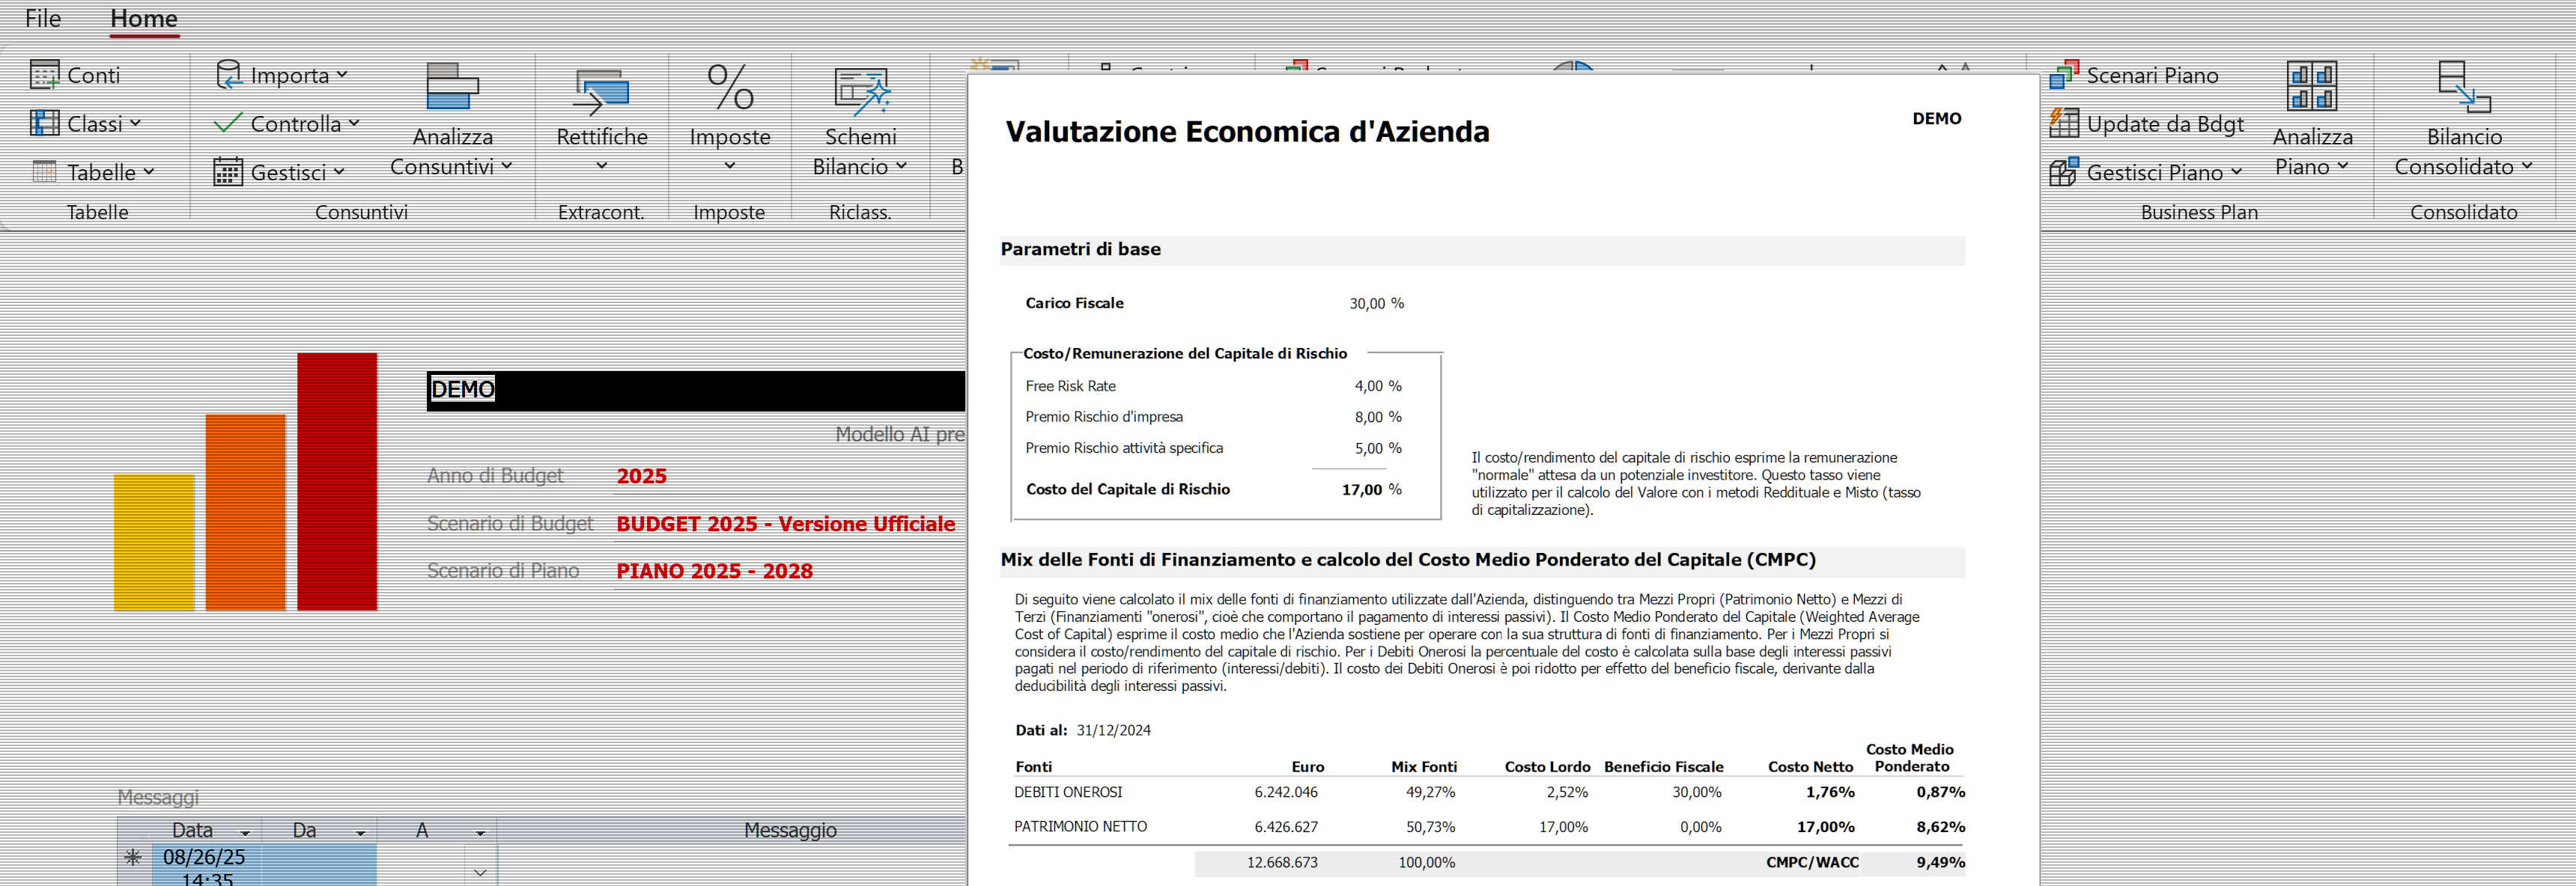This screenshot has width=2576, height=886.
Task: Click Premio Rischio attività specifica 5,00 %
Action: [1378, 448]
